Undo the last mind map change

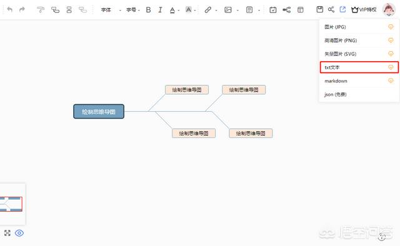tap(10, 10)
